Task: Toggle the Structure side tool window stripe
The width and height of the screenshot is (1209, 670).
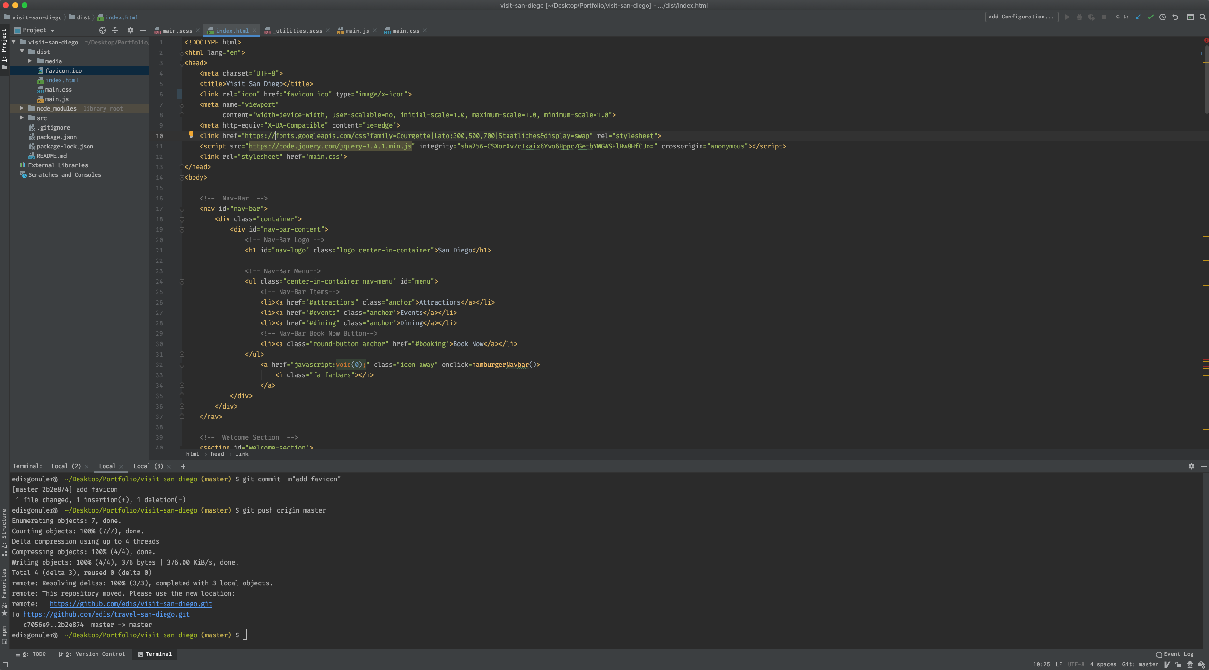Action: (4, 532)
